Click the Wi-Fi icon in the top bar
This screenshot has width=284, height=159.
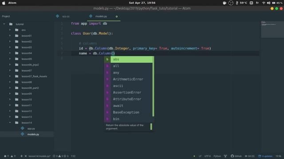264,3
